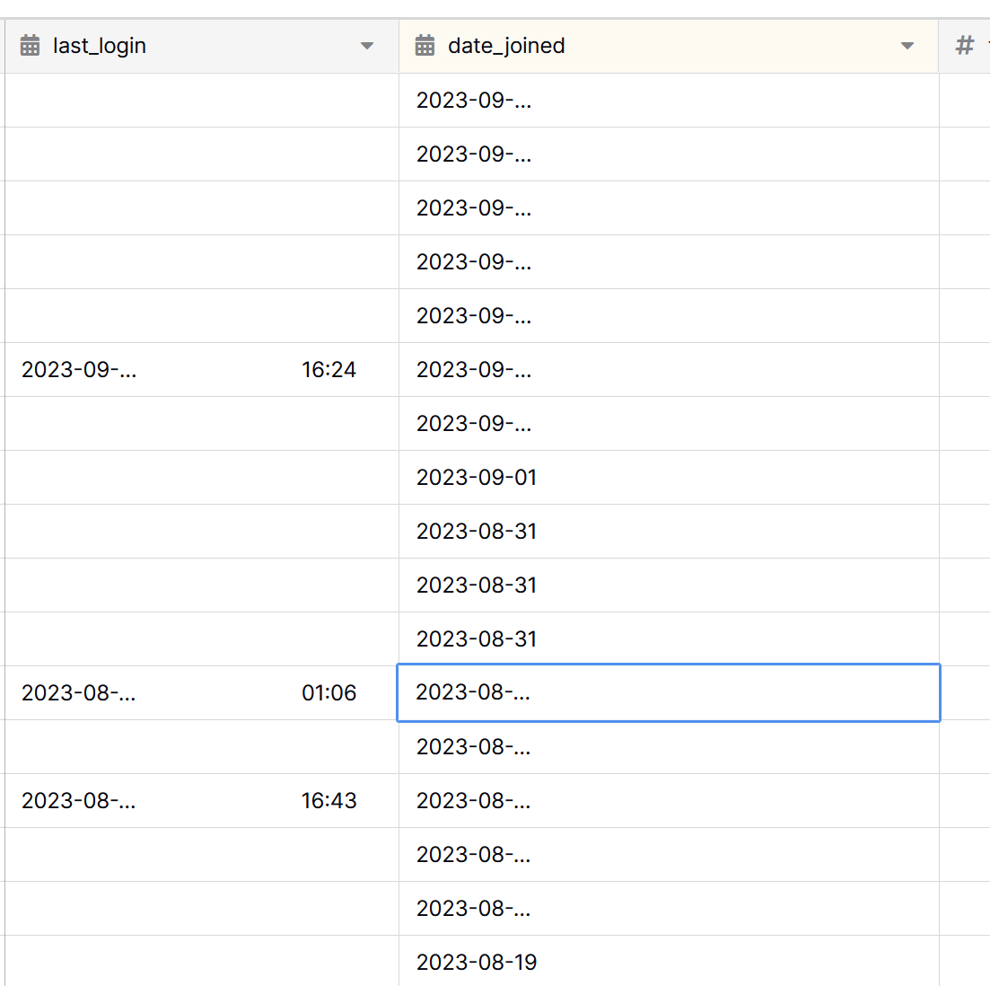
Task: Select the date_joined cell 2023-08-19
Action: click(x=669, y=961)
